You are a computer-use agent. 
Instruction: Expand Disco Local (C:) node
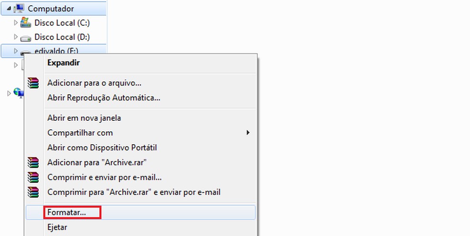(x=16, y=23)
